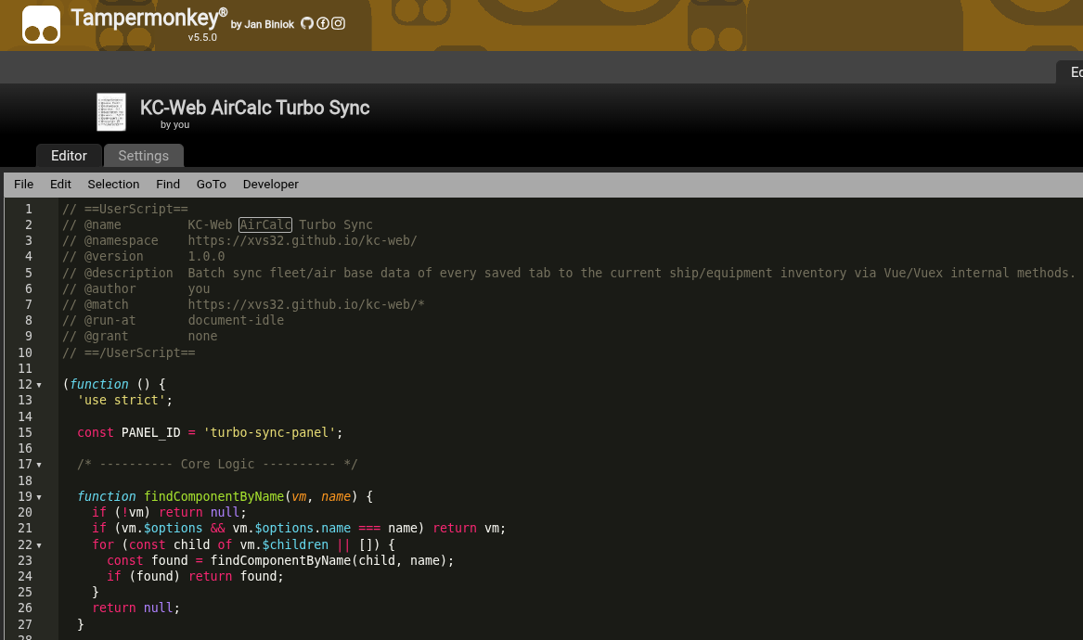
Task: Click 'return null;' on line 26
Action: click(x=136, y=608)
